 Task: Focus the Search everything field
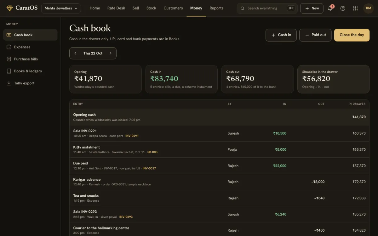click(x=267, y=8)
